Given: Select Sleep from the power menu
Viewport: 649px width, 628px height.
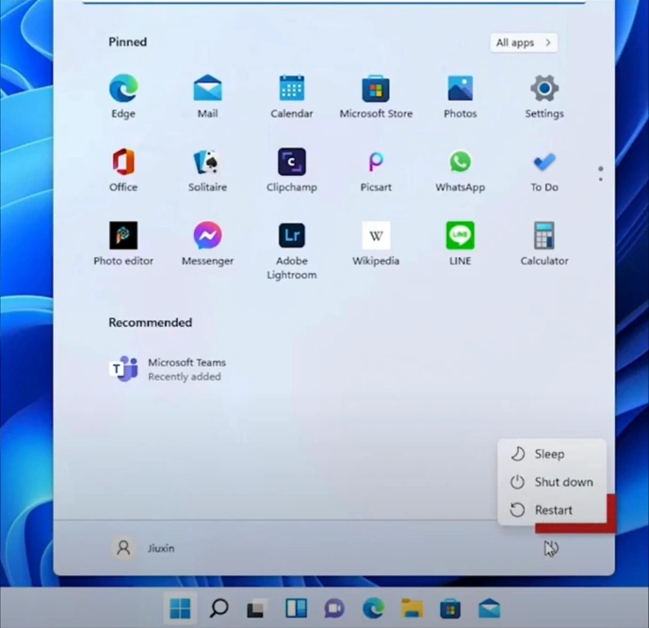Looking at the screenshot, I should 552,454.
